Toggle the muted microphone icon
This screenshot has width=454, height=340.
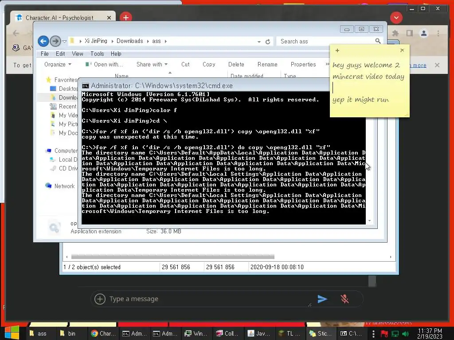[344, 299]
